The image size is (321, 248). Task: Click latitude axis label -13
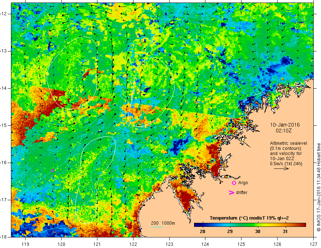4,51
